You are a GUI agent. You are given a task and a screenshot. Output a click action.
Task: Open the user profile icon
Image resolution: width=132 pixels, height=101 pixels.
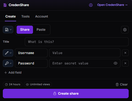91,5
